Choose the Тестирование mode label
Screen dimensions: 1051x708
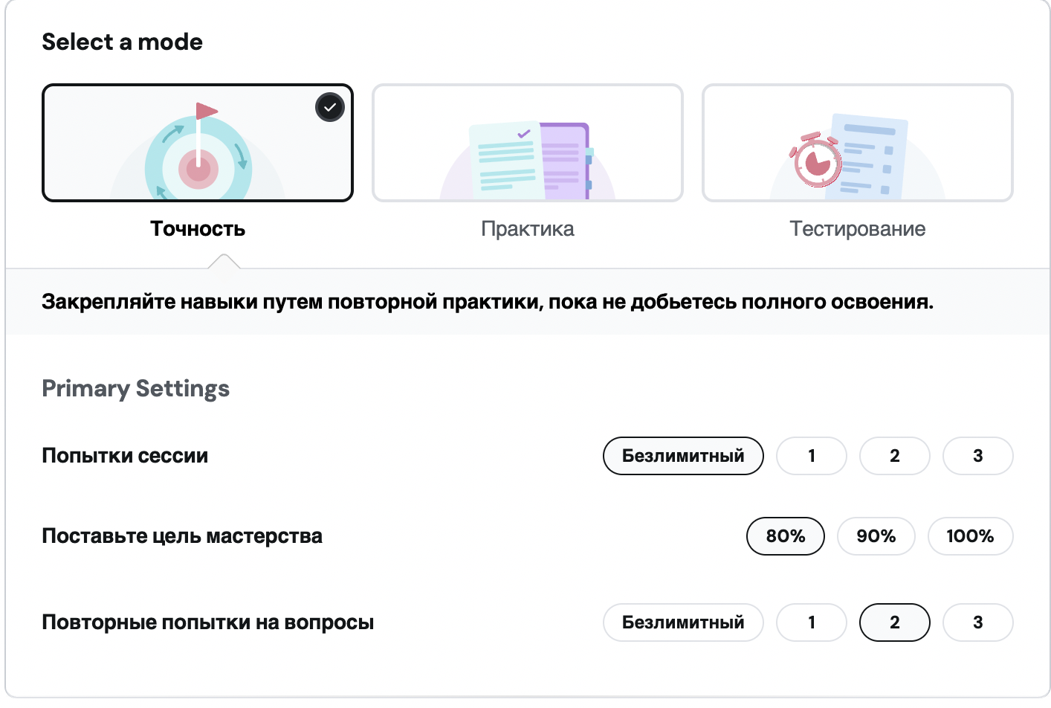pyautogui.click(x=858, y=228)
